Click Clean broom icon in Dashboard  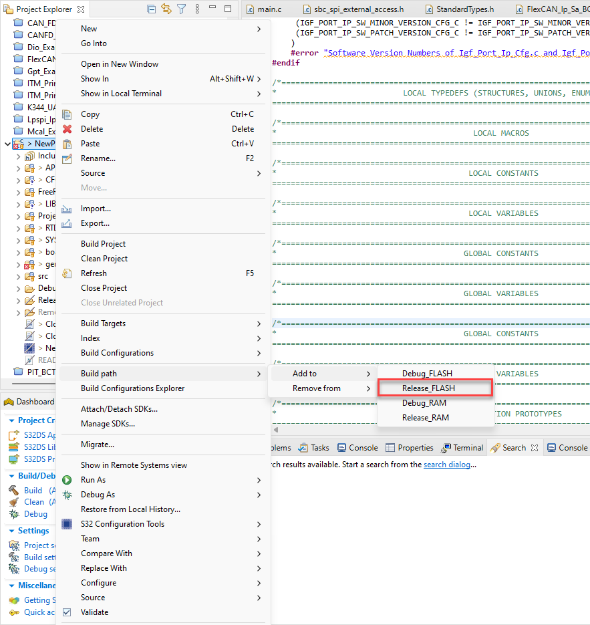click(14, 502)
